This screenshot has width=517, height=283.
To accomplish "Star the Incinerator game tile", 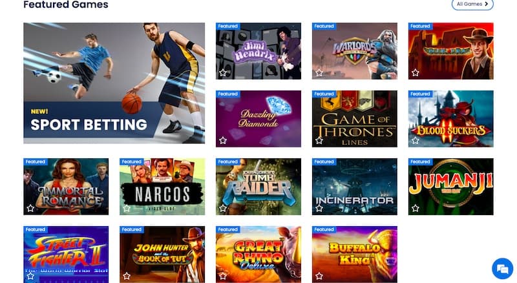I will click(x=319, y=208).
